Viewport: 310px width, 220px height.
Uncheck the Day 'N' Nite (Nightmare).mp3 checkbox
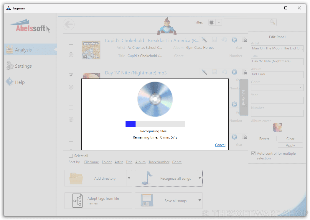pos(71,75)
